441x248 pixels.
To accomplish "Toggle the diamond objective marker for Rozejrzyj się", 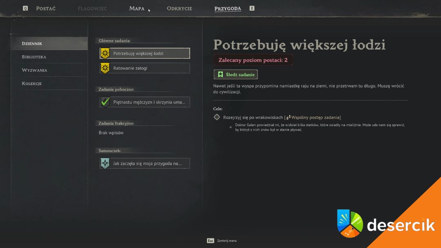I will tap(216, 117).
